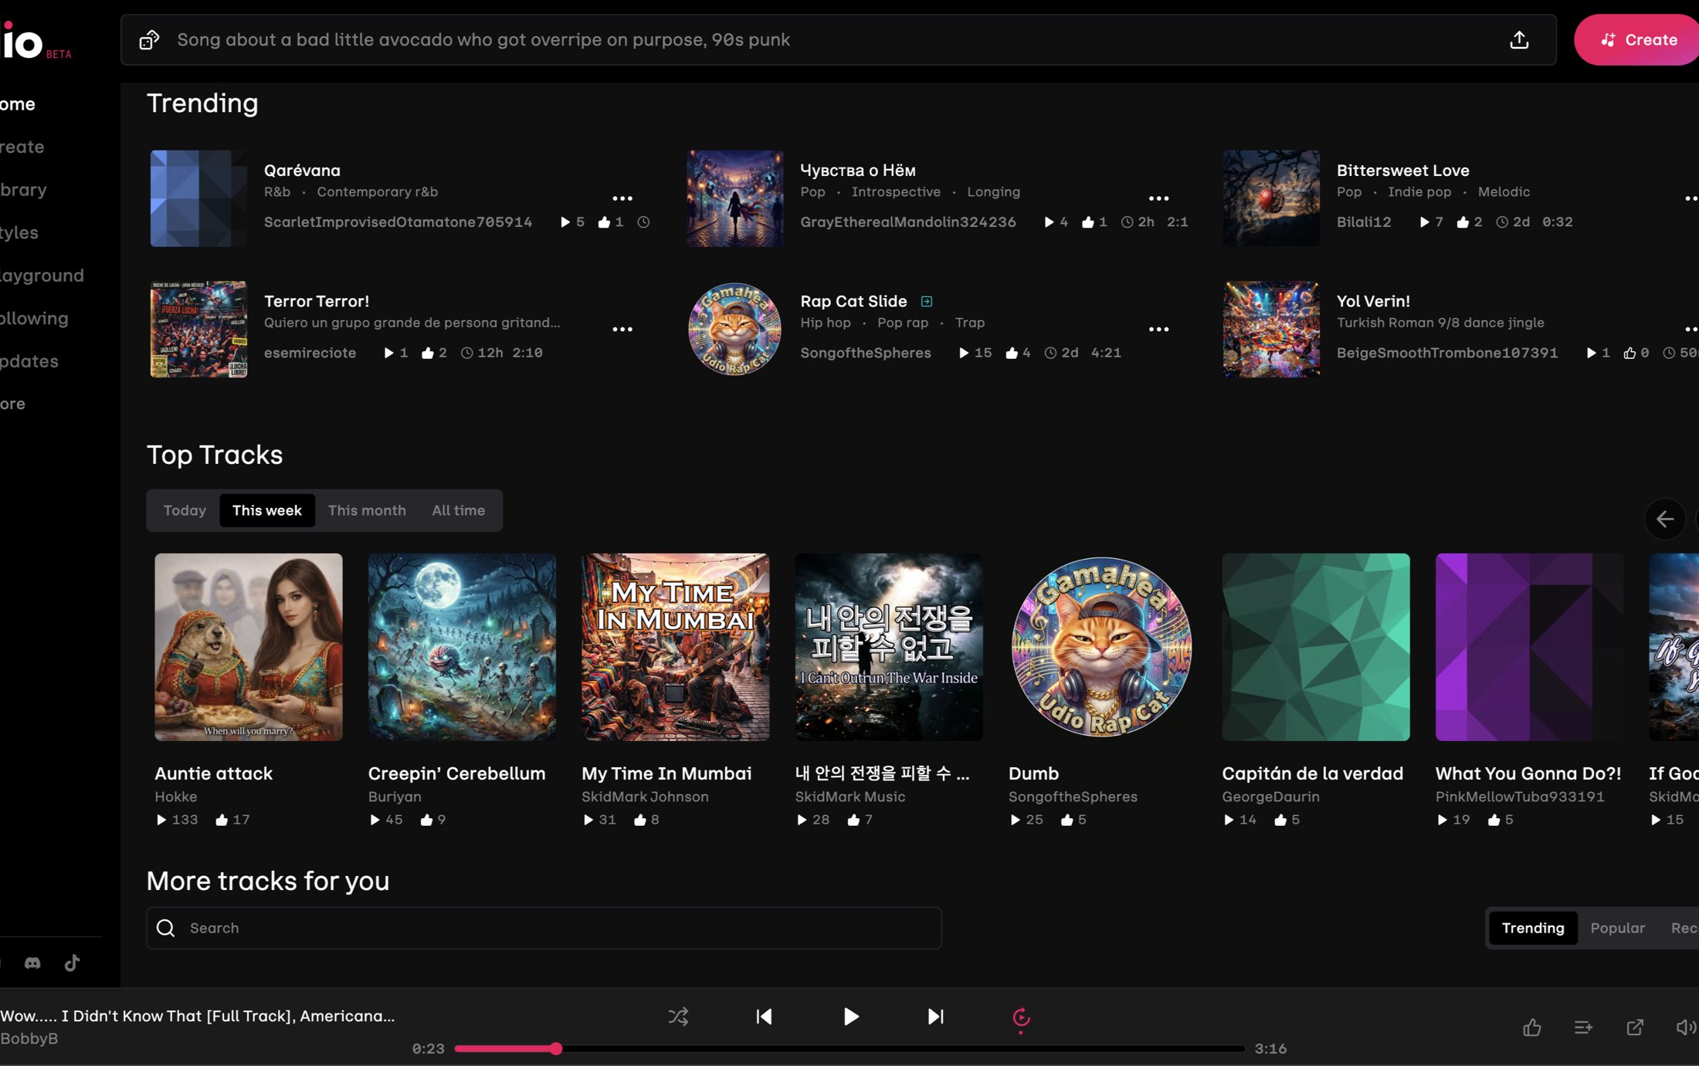Open three-dot menu for Чувства о Нём
The image size is (1699, 1066).
[1158, 198]
